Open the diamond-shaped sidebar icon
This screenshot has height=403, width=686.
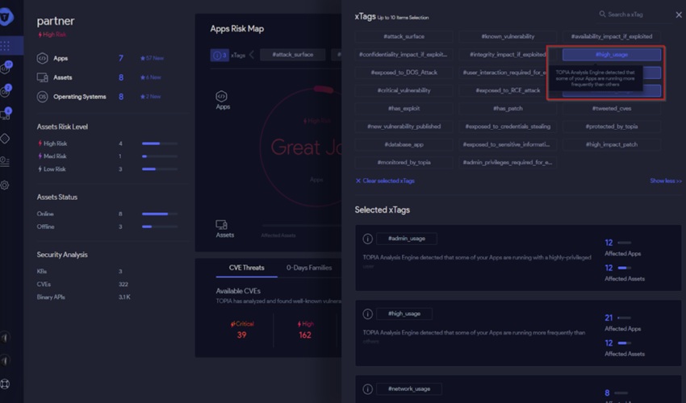[5, 139]
